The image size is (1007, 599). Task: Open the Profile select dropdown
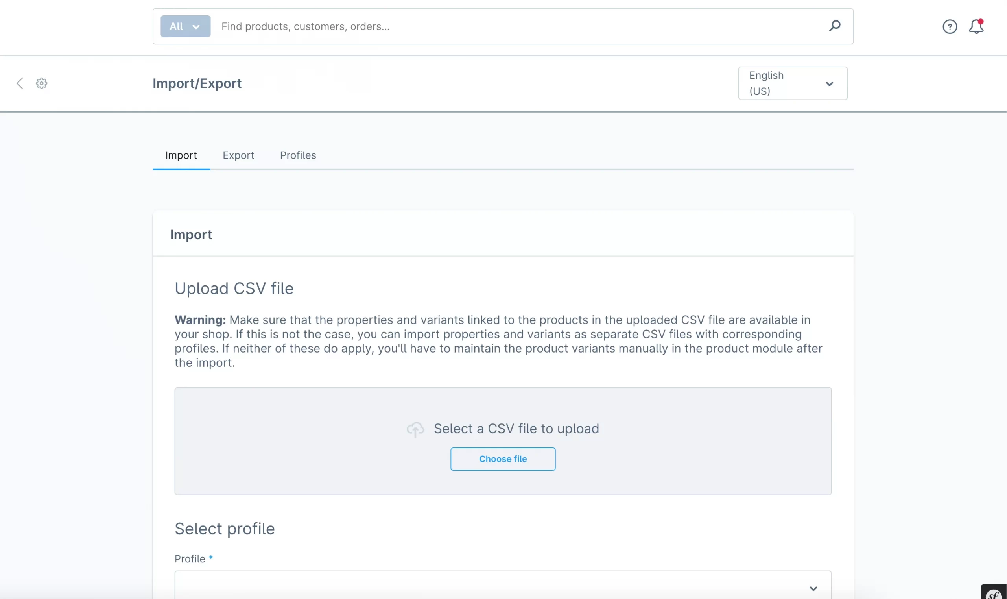point(503,585)
